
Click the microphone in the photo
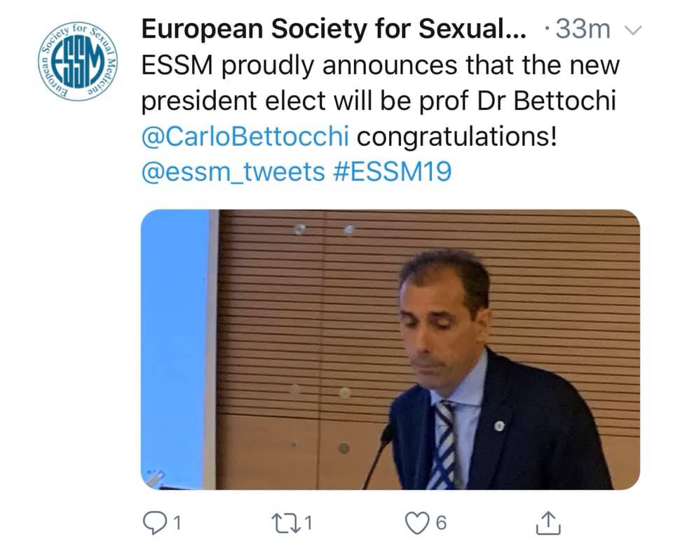pyautogui.click(x=379, y=456)
